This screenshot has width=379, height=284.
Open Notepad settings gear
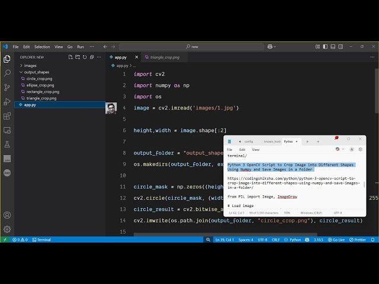361,150
